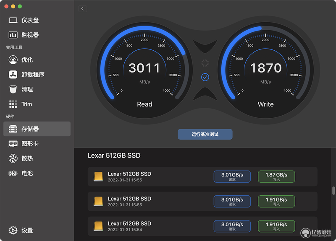Switch to 优化 sidebar label

tap(27, 60)
